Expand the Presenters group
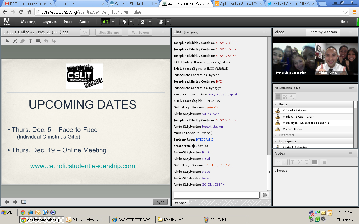The width and height of the screenshot is (359, 224). [275, 135]
